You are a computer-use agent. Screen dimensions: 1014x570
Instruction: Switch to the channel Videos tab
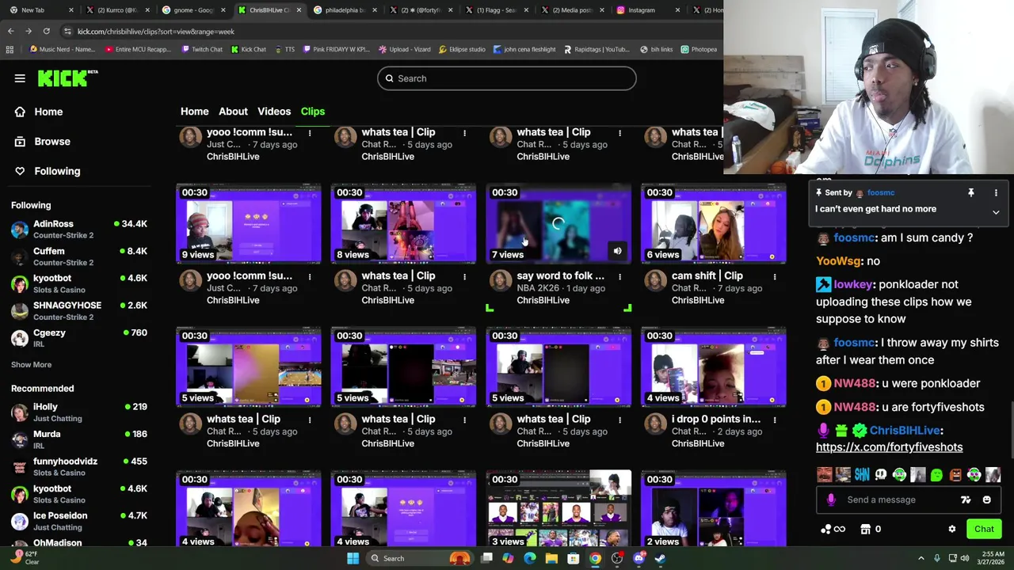tap(274, 112)
